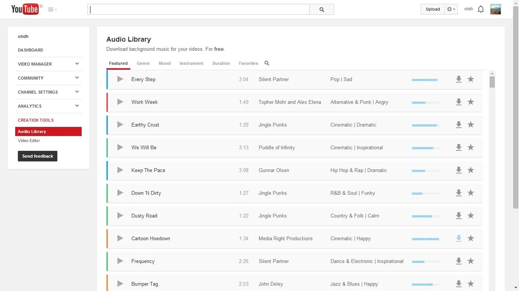Open the settings gear dropdown

451,9
